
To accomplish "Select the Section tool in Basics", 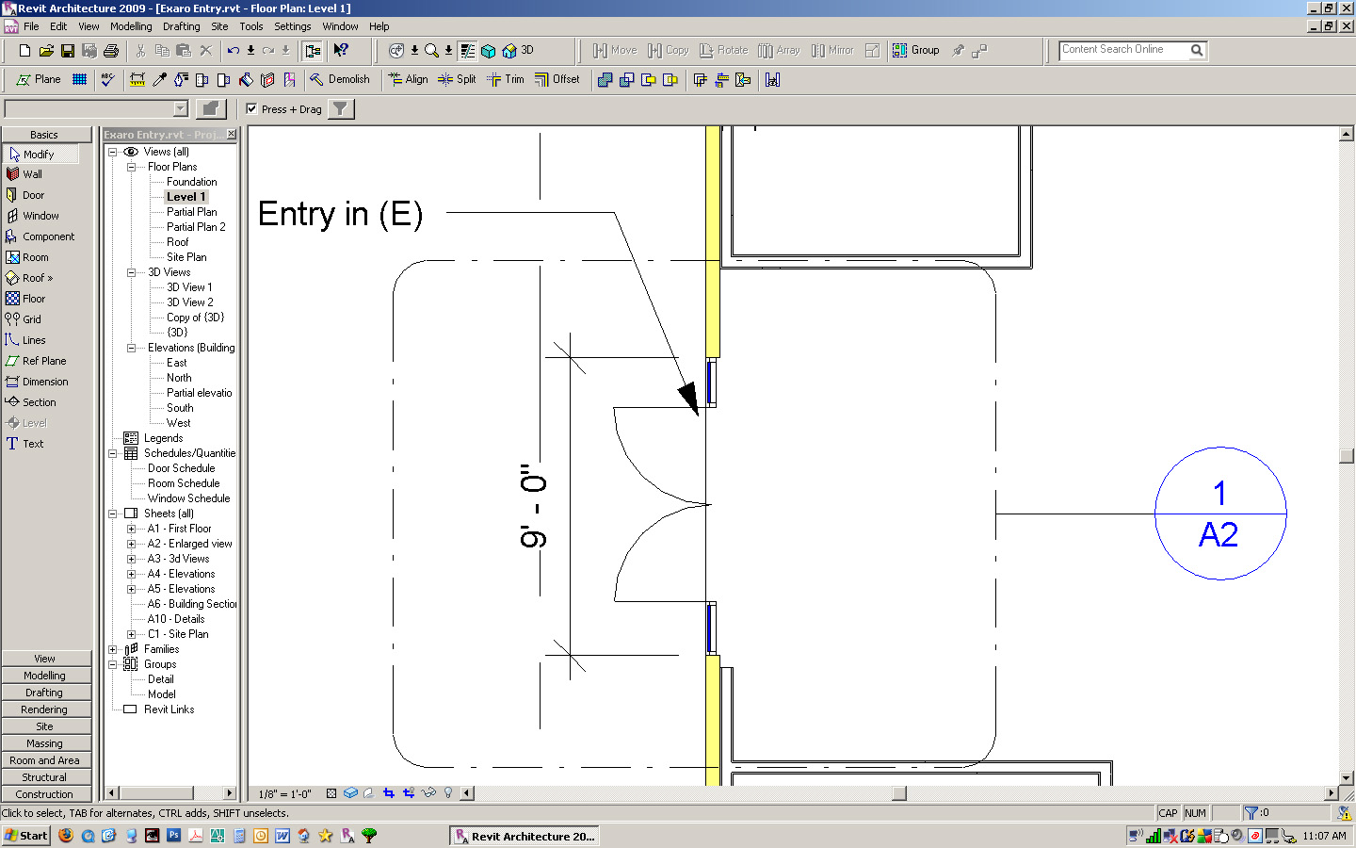I will tap(31, 402).
